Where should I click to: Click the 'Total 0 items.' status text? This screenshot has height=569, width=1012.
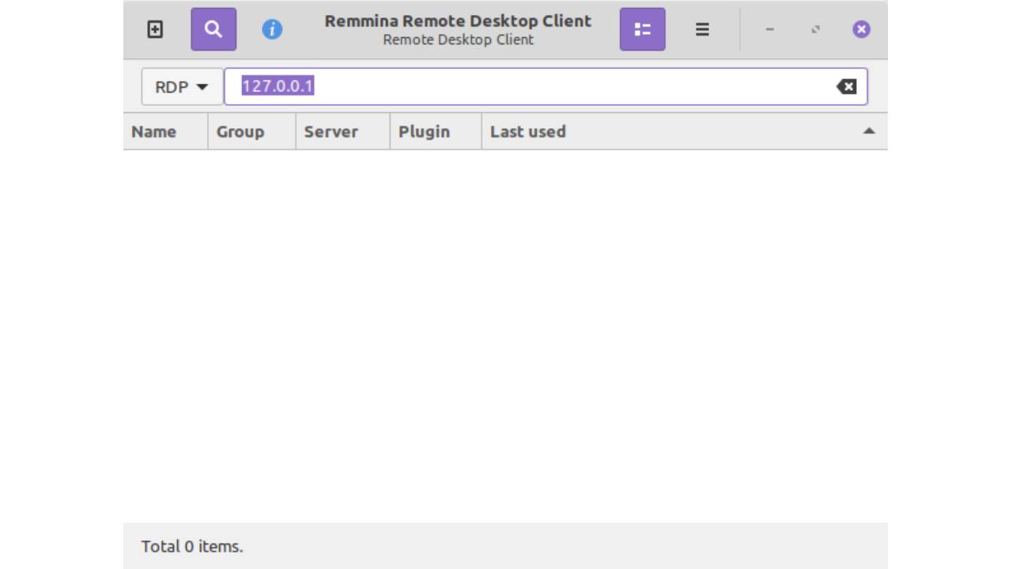(192, 546)
